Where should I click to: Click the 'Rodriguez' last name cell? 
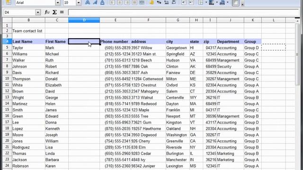[x=28, y=147]
